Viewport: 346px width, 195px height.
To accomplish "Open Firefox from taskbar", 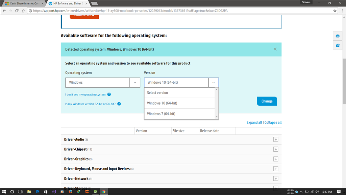I will pos(70,192).
